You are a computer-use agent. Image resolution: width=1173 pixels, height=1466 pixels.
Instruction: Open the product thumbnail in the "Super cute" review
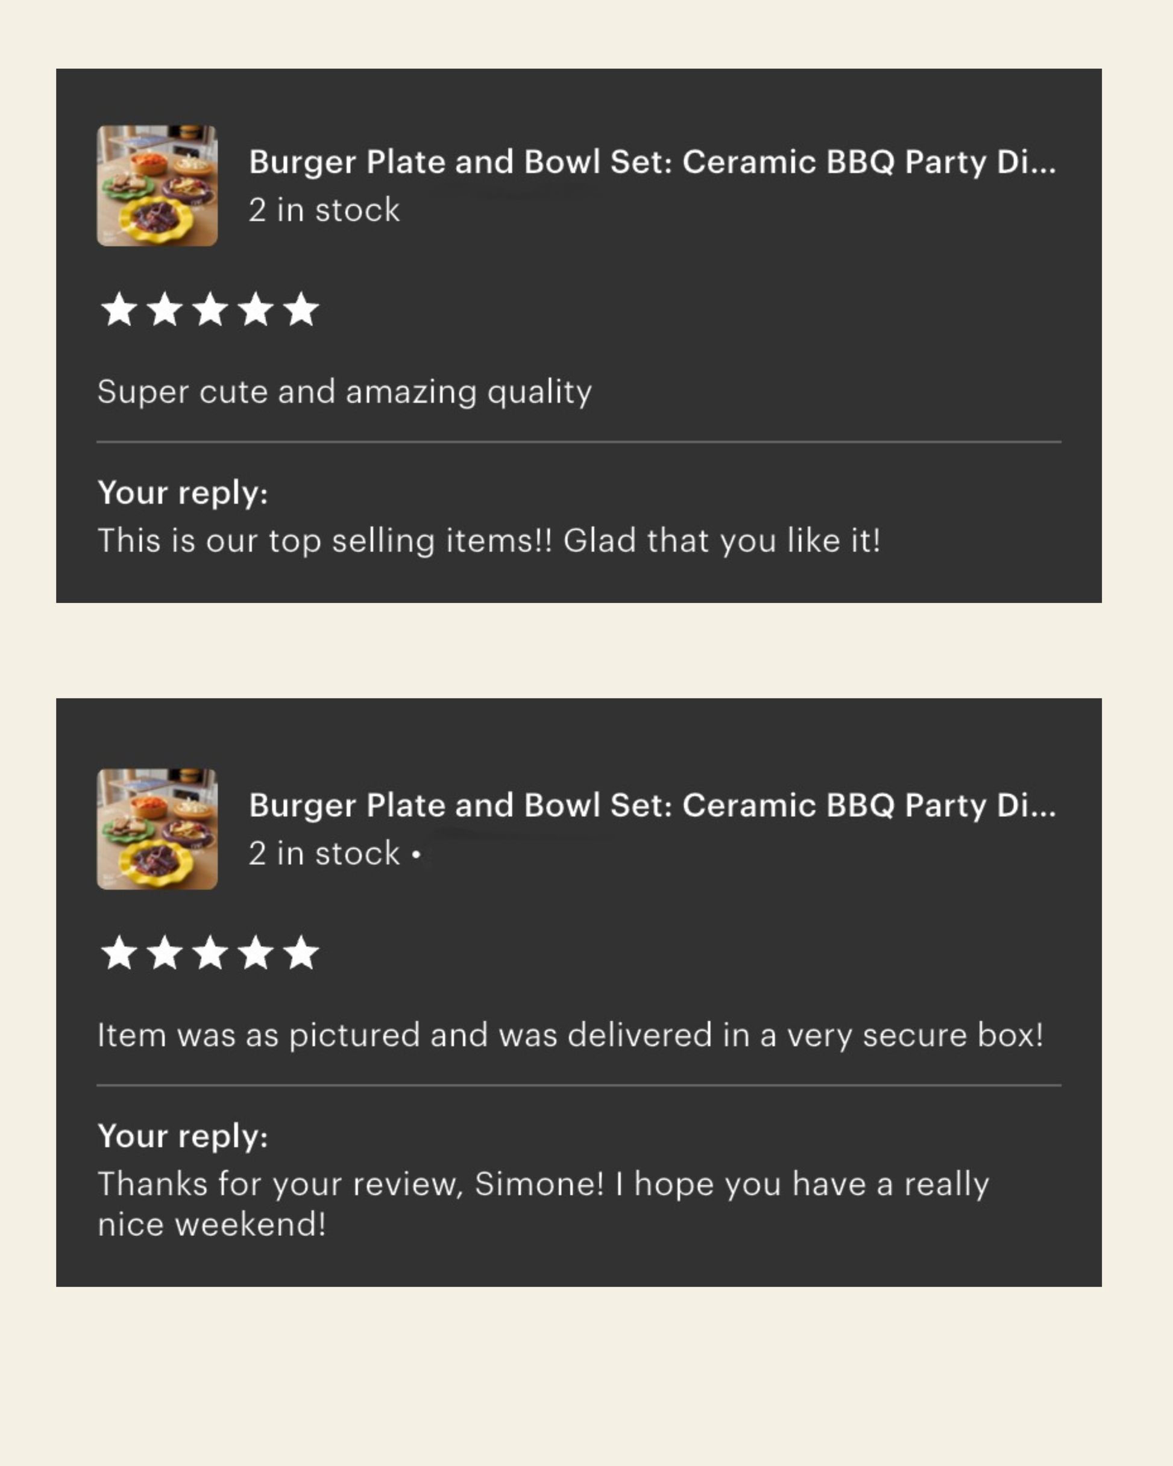(x=157, y=186)
